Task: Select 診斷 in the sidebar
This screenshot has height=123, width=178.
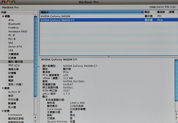Action: tap(11, 77)
